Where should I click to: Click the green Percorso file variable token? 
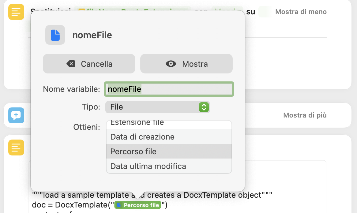(138, 205)
